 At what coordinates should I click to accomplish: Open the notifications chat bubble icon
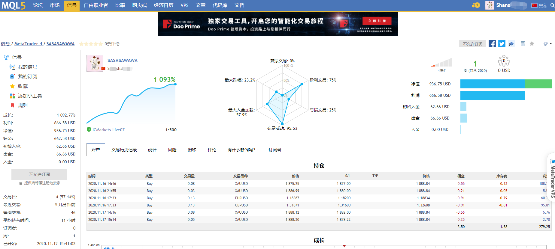(x=476, y=5)
